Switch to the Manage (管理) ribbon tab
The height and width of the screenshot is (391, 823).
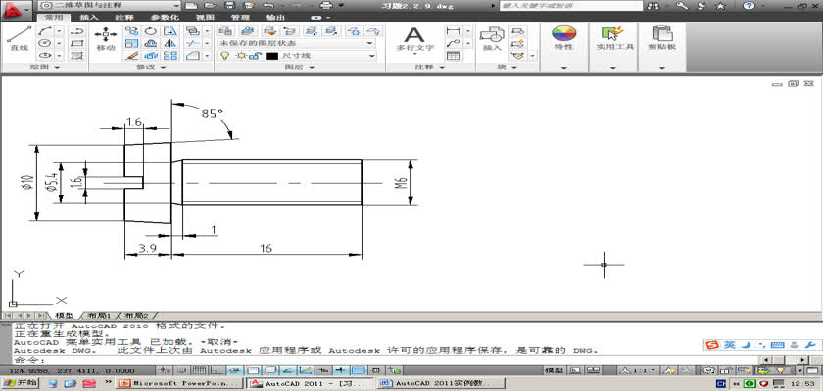click(x=240, y=17)
